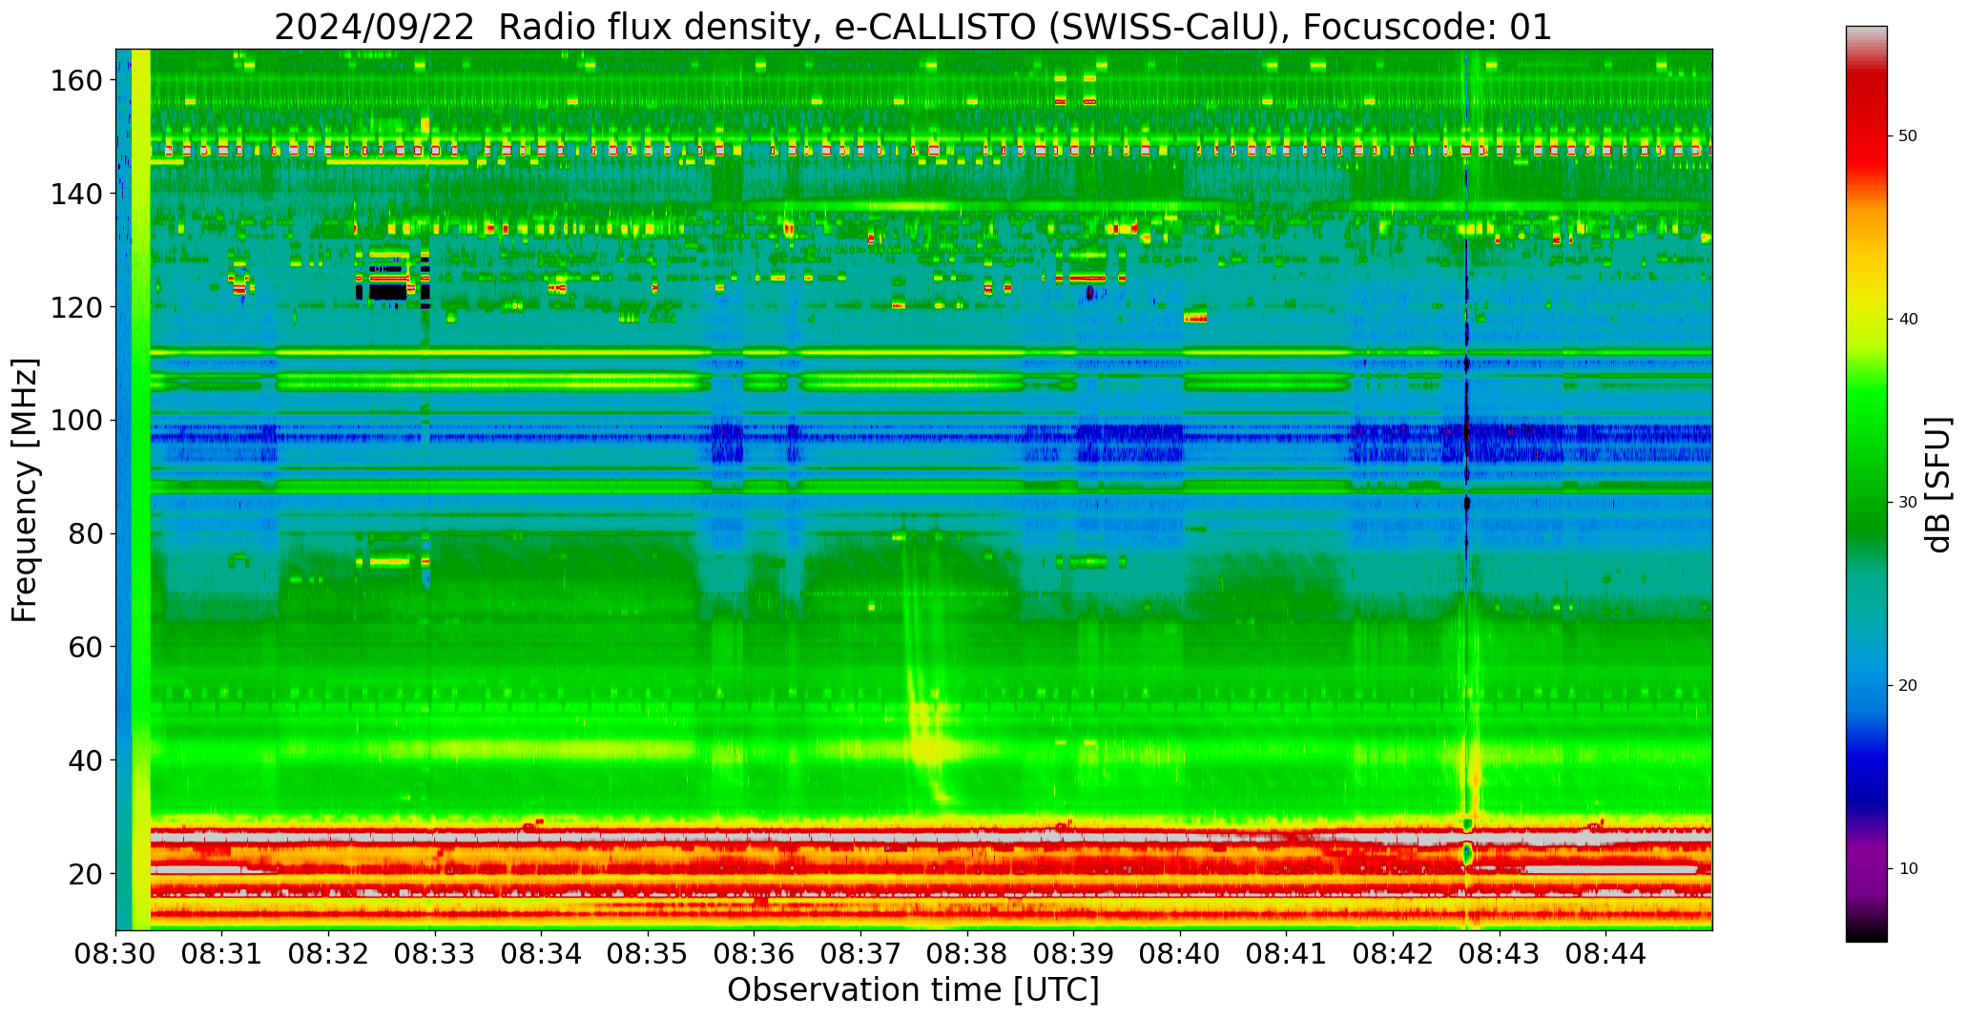Click the 60 frequency tick label

(85, 647)
